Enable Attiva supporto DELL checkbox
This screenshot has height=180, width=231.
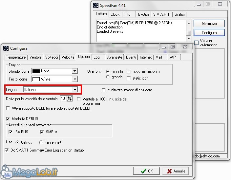coord(8,108)
